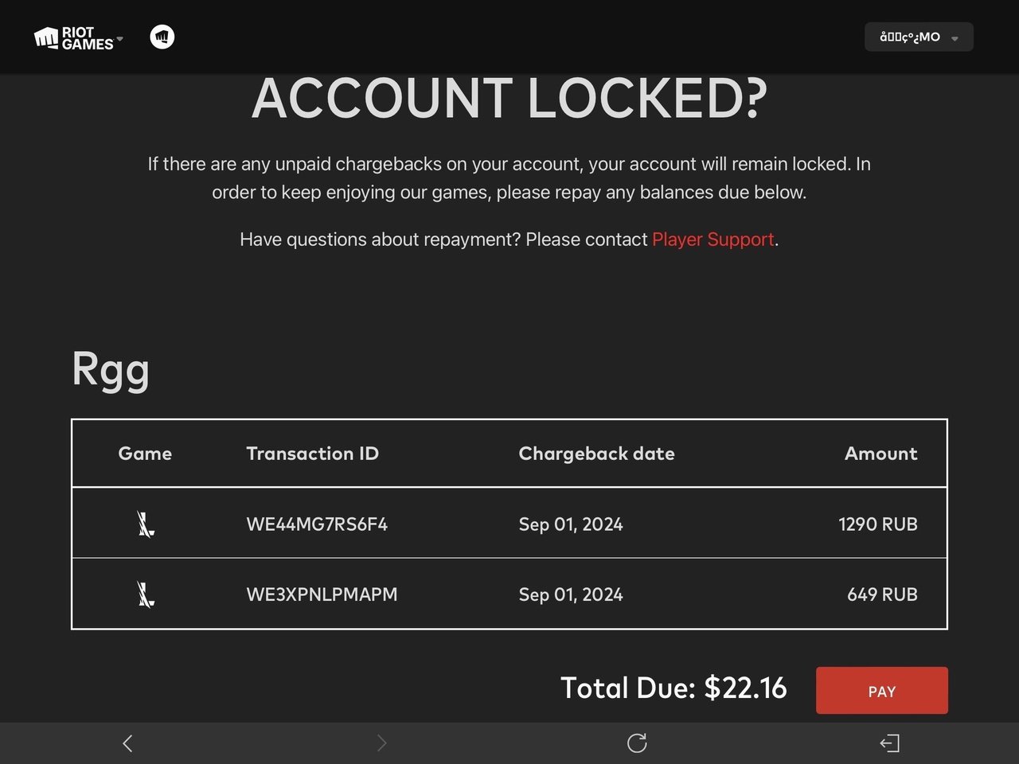Reload the page with the refresh icon
Image resolution: width=1019 pixels, height=764 pixels.
tap(637, 743)
